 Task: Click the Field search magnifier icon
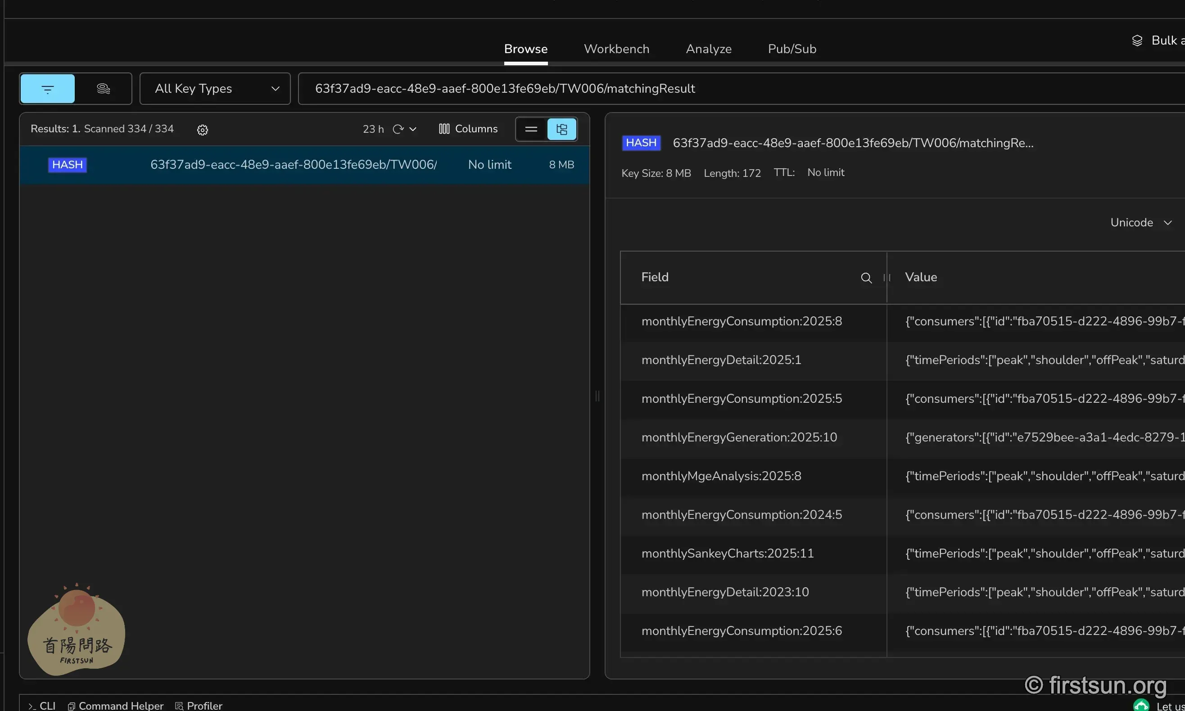[866, 278]
